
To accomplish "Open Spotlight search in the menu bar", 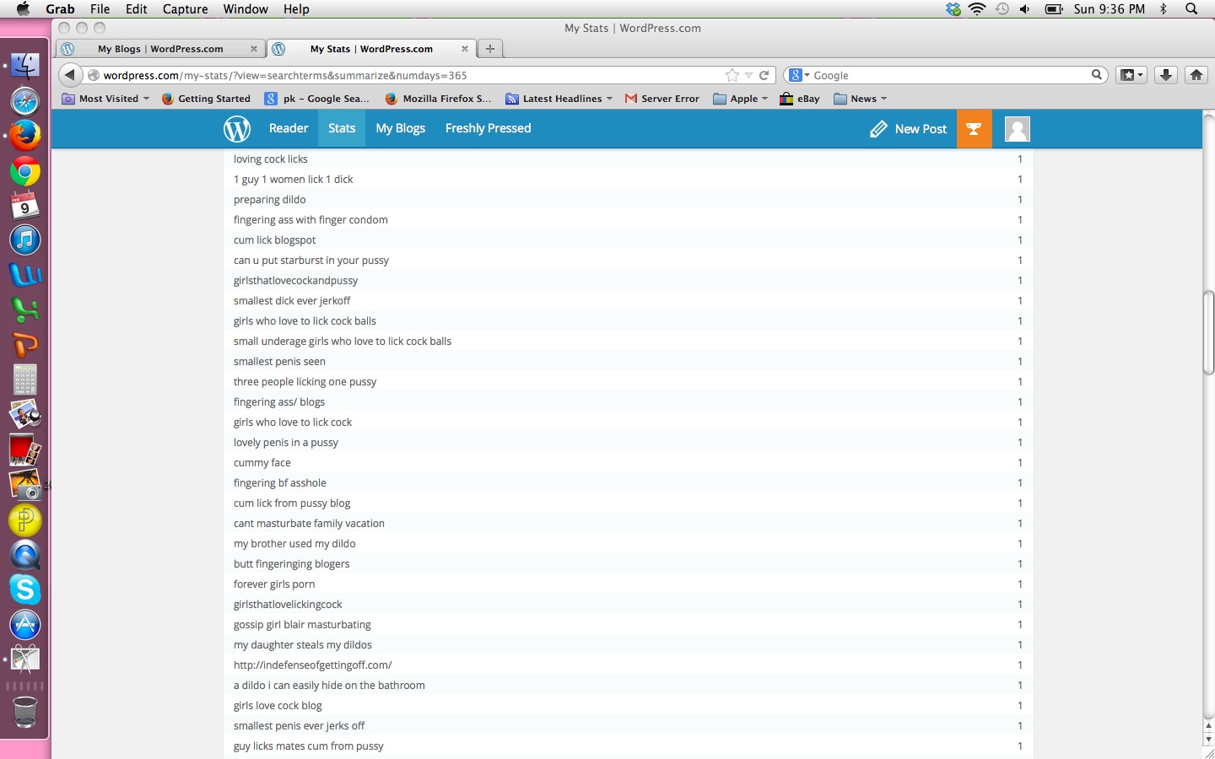I will click(x=1191, y=9).
